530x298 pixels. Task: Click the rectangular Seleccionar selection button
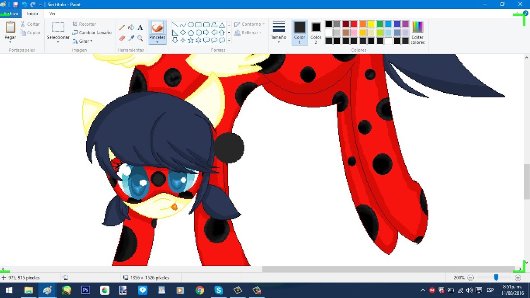coord(58,27)
